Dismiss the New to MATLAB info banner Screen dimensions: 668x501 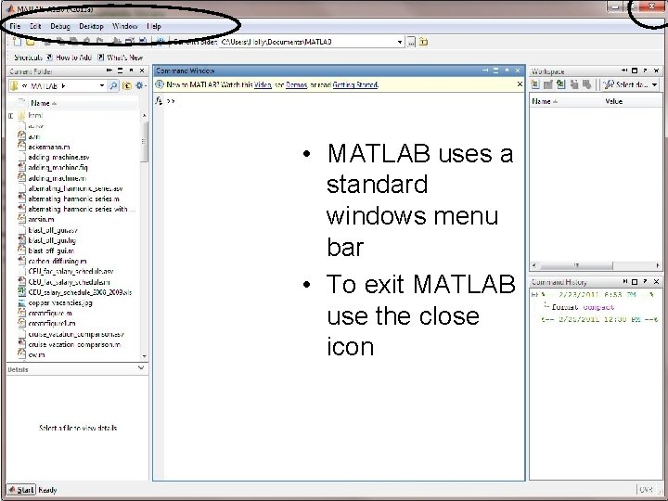coord(520,84)
